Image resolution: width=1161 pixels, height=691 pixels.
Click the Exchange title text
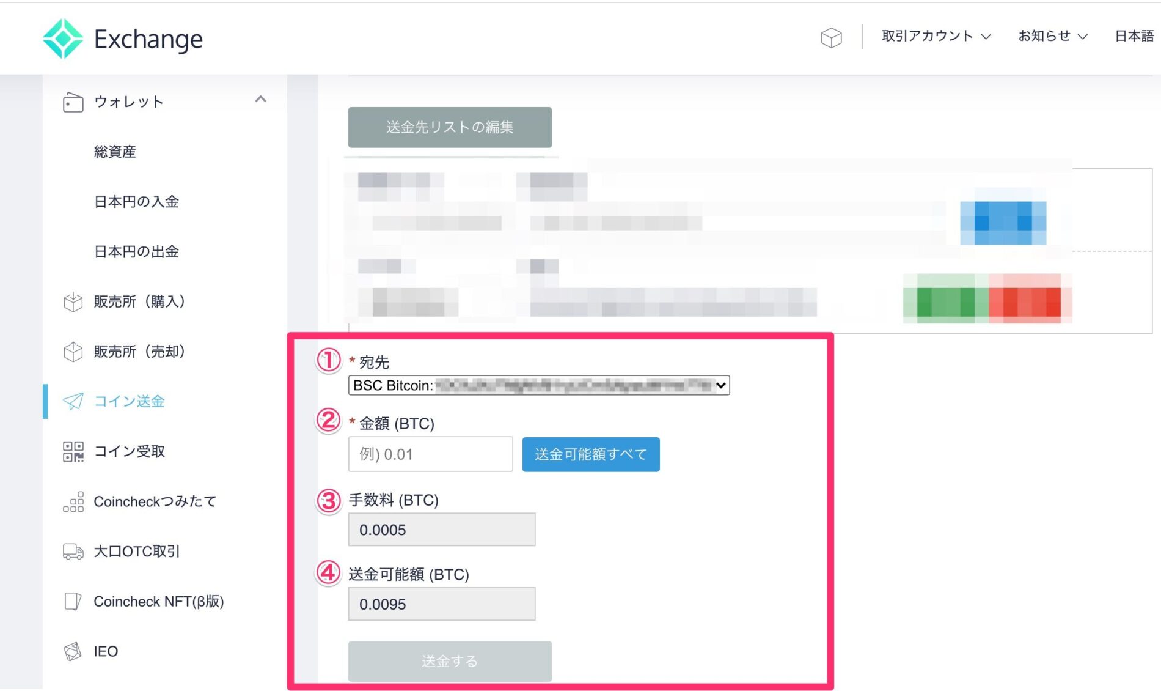point(148,39)
